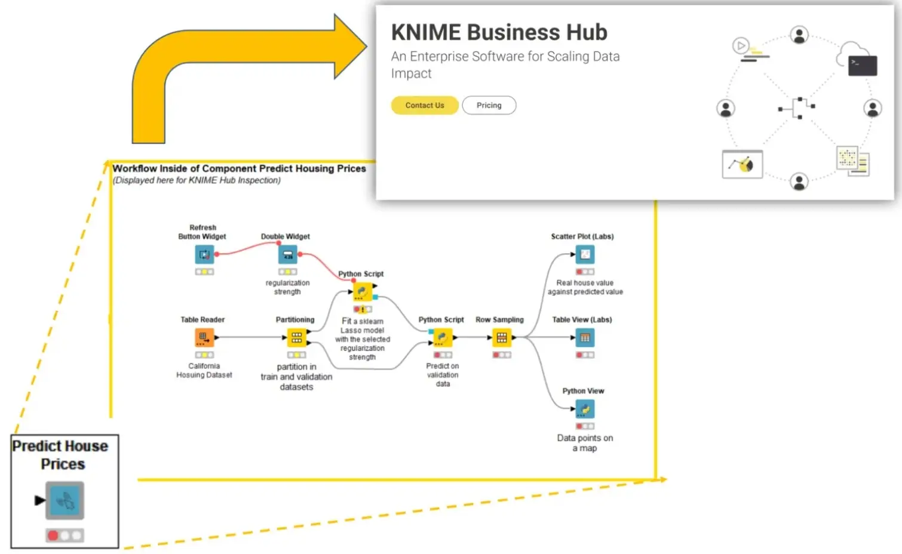
Task: Select the Row Sampling node icon
Action: coord(502,338)
